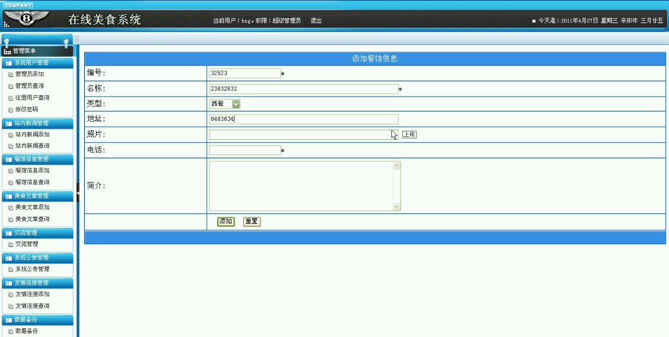Collapse the 系统公告管理 menu section
Screen dimensions: 669x337
coord(37,258)
